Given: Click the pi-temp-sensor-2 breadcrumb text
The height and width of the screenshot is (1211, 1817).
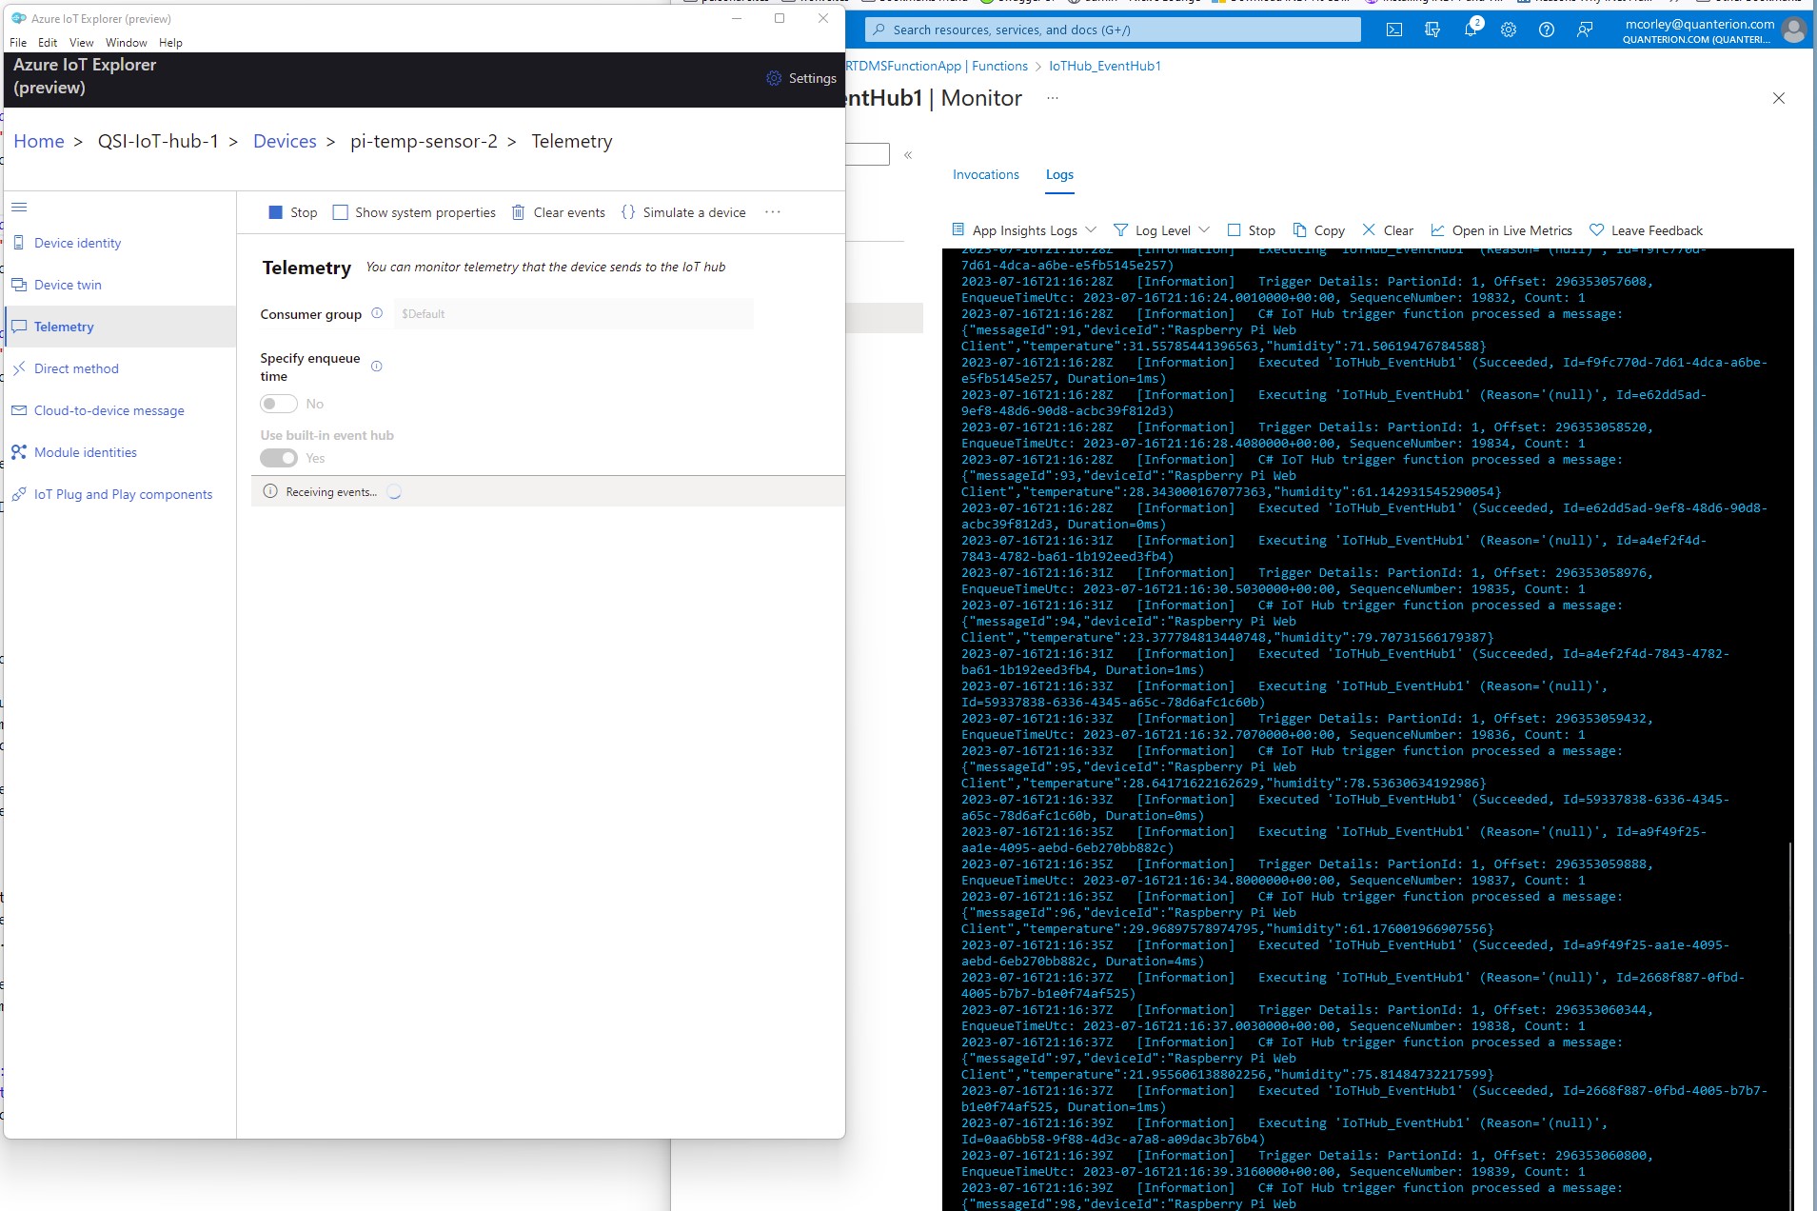Looking at the screenshot, I should tap(424, 141).
